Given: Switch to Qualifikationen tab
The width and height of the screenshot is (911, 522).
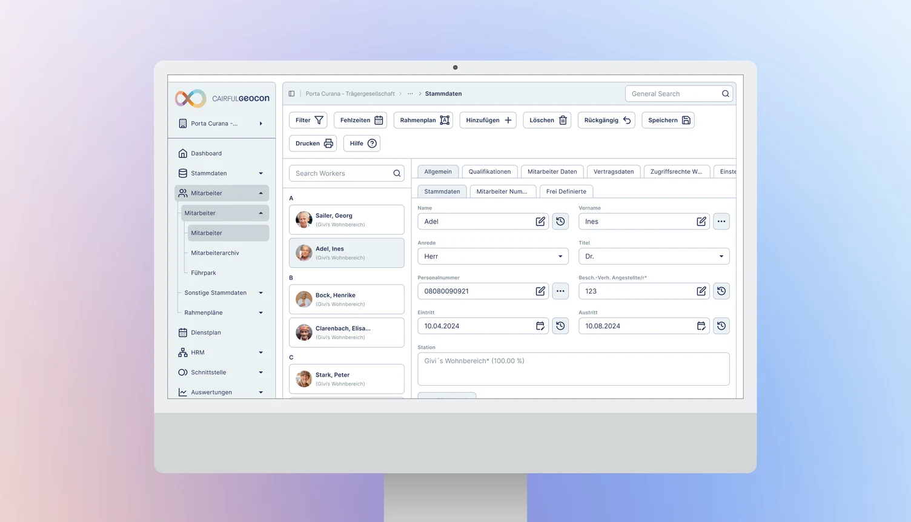Looking at the screenshot, I should 489,171.
